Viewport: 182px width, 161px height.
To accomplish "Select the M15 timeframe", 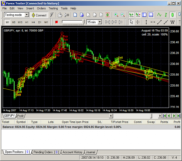I will 20,22.
